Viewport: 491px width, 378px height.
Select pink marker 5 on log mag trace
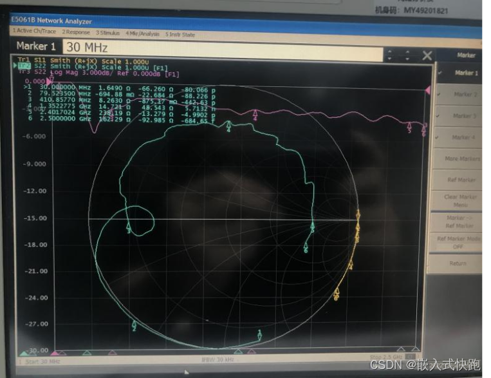[409, 128]
